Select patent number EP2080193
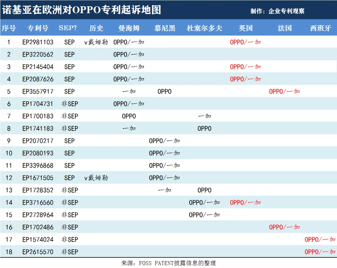 click(x=38, y=153)
